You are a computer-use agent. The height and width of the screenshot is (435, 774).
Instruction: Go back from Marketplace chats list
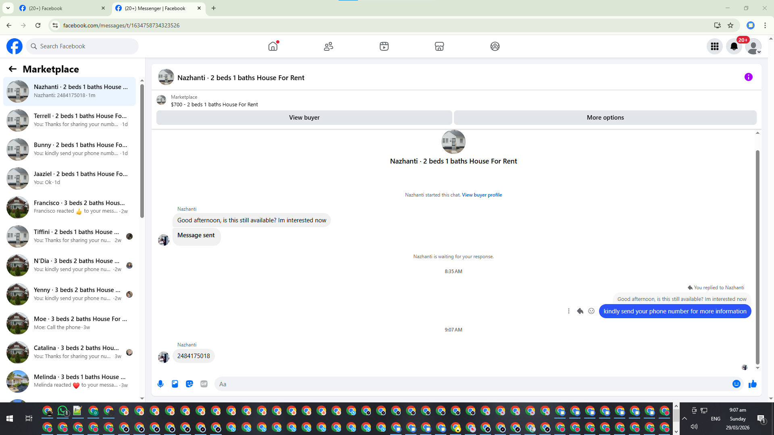pyautogui.click(x=12, y=69)
